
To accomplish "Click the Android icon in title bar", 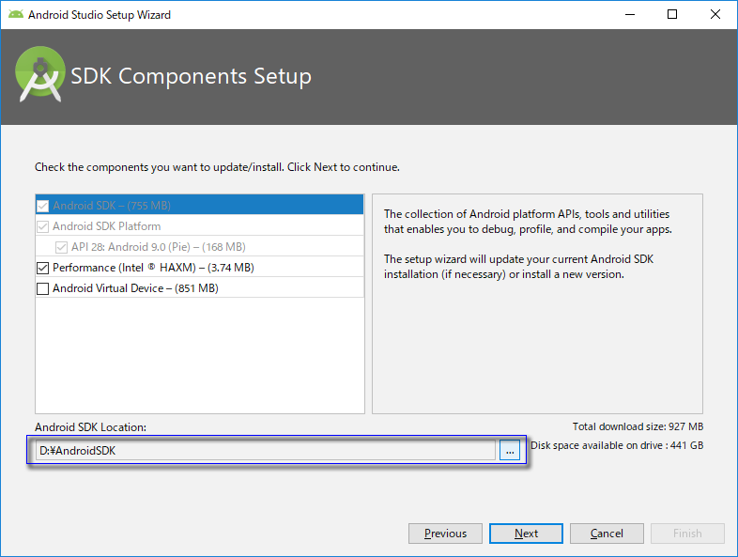I will 16,15.
